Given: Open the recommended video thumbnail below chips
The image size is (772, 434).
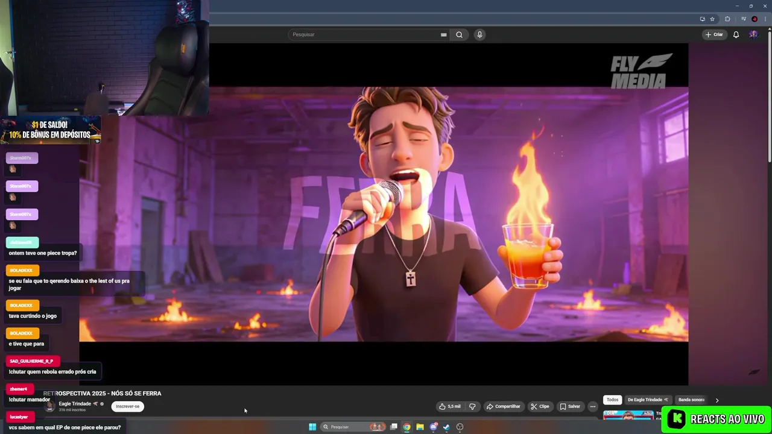Looking at the screenshot, I should (628, 415).
